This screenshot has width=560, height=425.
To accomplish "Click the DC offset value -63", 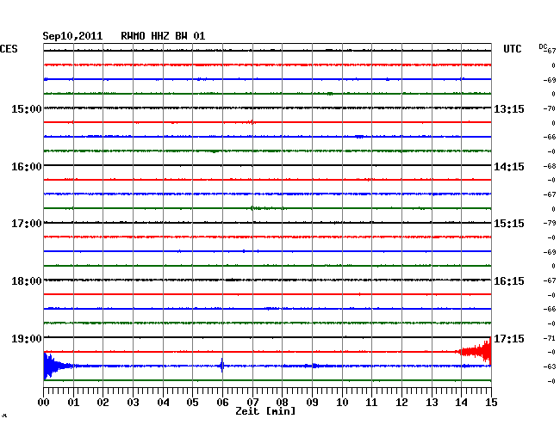I will 550,366.
